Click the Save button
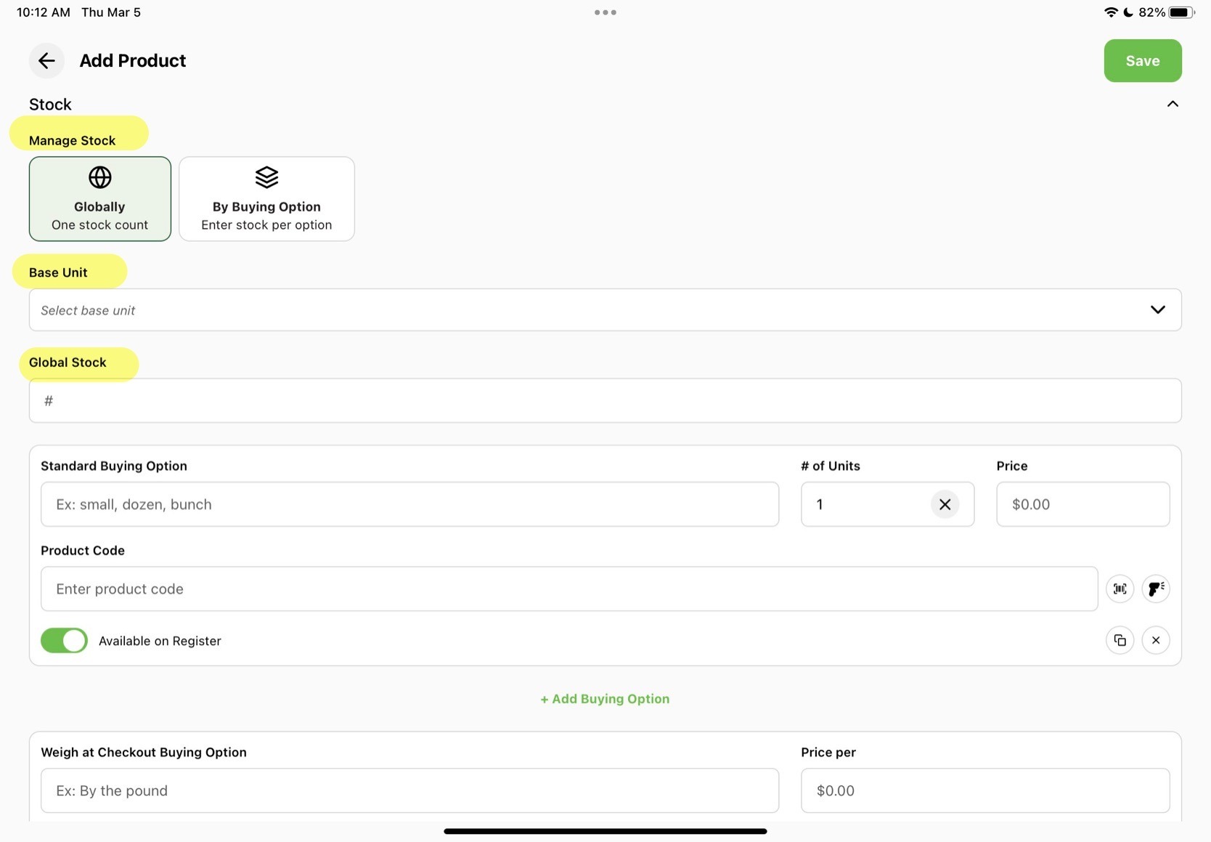1211x842 pixels. pos(1142,61)
